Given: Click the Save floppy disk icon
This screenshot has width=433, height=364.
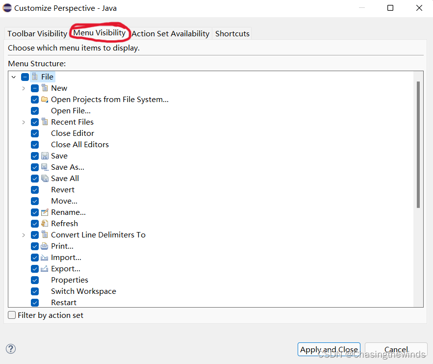Looking at the screenshot, I should (x=45, y=156).
